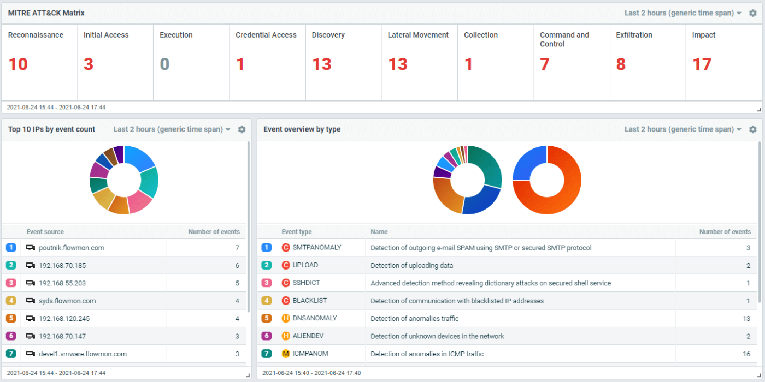Click settings gear on Event overview by type widget
The width and height of the screenshot is (765, 382).
point(753,129)
